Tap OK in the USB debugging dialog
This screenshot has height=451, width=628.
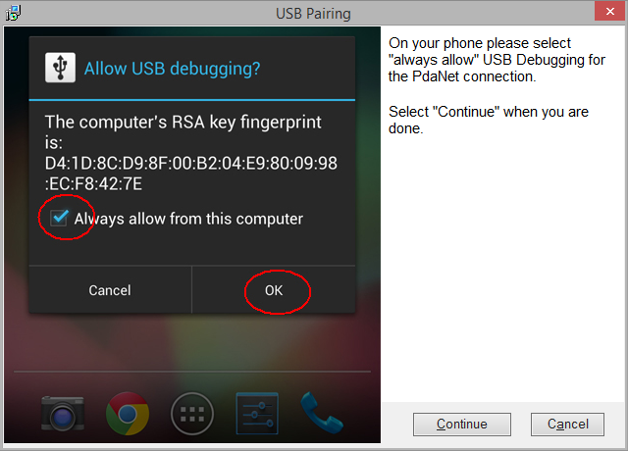[x=274, y=290]
